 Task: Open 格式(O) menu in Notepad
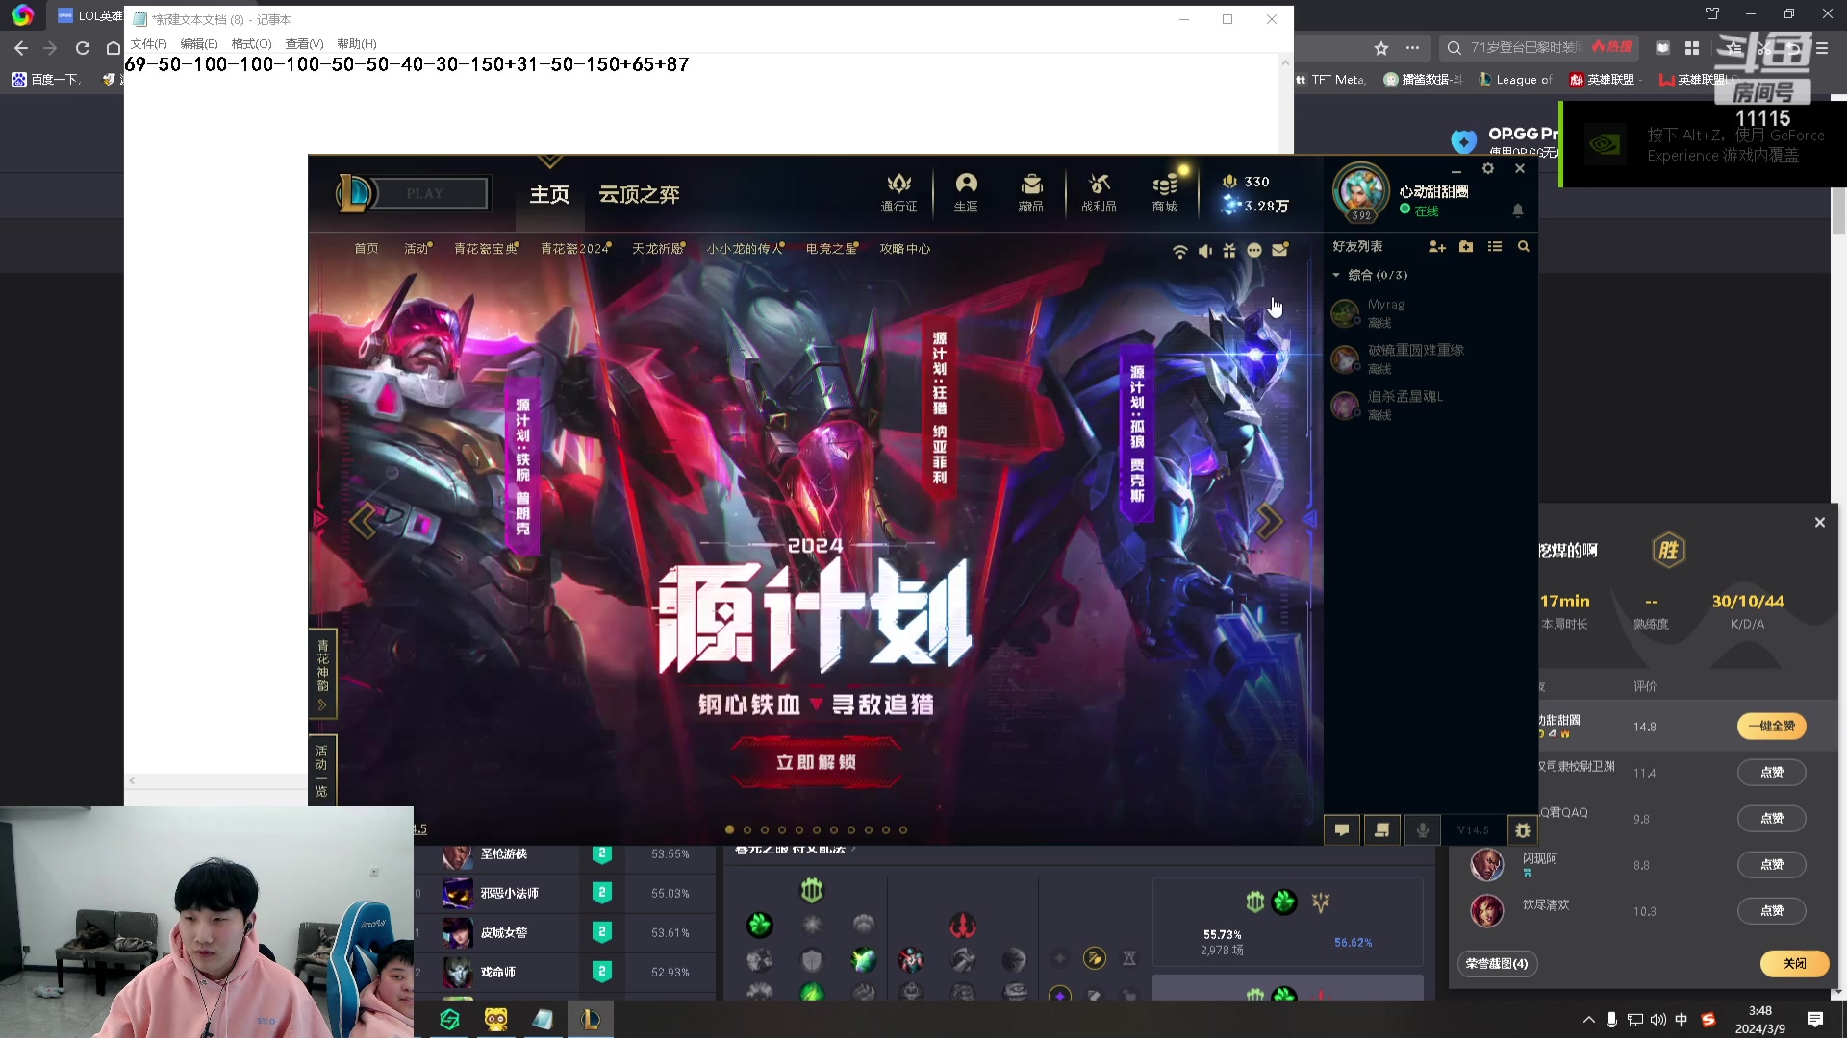(x=251, y=44)
